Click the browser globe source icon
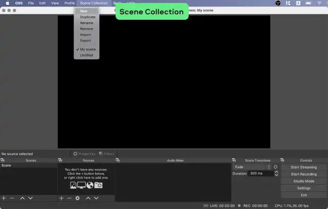Screen dimensions: 328x209 (90, 185)
